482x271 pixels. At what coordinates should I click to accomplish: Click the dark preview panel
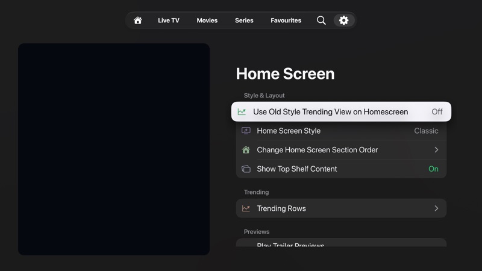click(114, 149)
